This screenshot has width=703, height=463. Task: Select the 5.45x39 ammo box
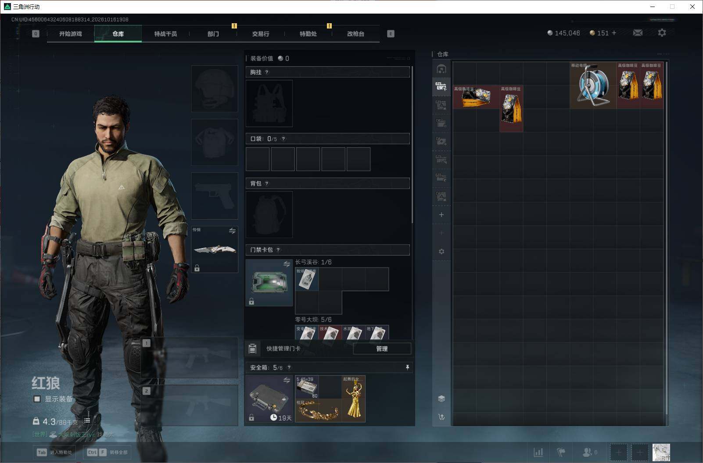click(x=307, y=387)
